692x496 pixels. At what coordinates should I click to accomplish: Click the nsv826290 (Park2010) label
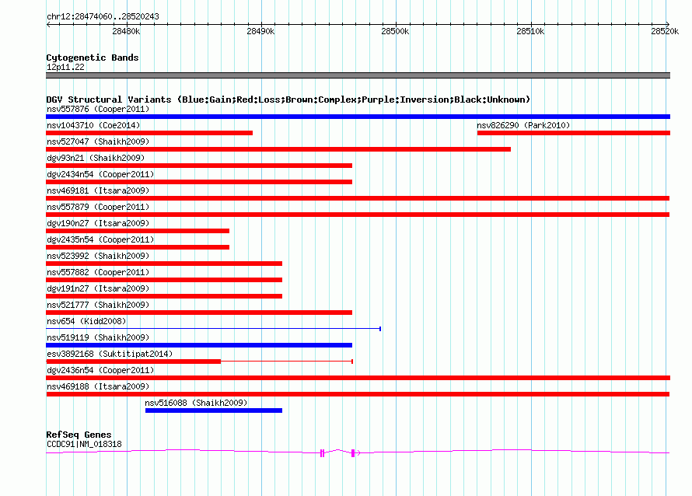point(523,125)
